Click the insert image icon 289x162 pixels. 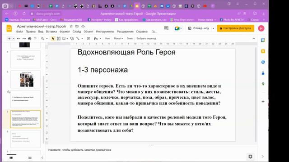[x=64, y=39]
